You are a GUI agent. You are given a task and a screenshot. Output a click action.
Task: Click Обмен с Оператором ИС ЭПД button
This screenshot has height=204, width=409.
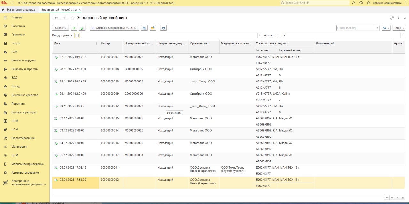pos(114,28)
